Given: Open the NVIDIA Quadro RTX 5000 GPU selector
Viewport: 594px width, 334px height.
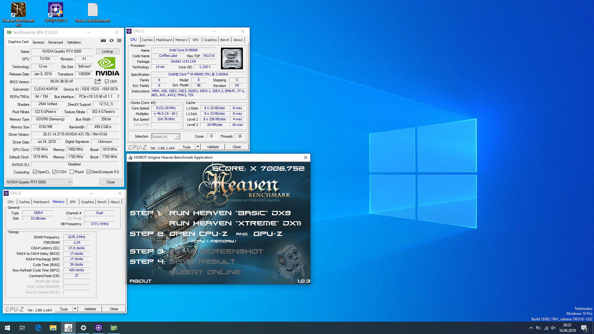Looking at the screenshot, I should pos(39,182).
